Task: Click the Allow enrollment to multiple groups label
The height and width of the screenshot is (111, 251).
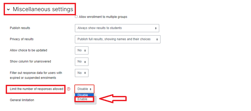Action: 103,17
